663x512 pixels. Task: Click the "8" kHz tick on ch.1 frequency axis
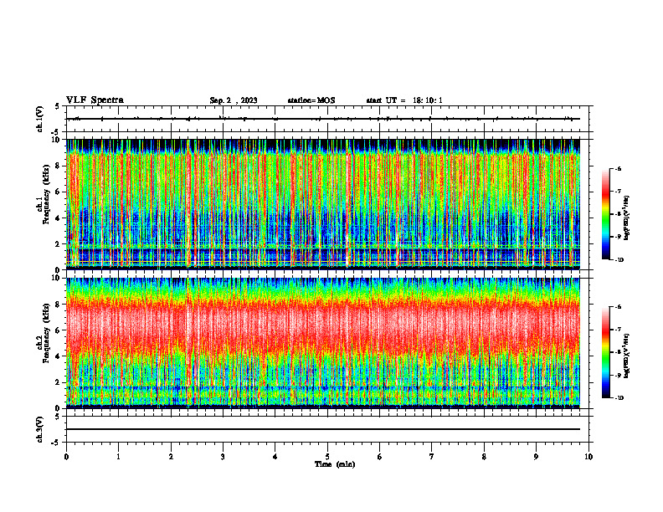(x=59, y=166)
